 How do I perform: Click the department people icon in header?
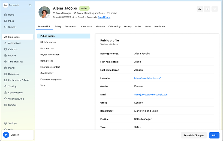75,13
